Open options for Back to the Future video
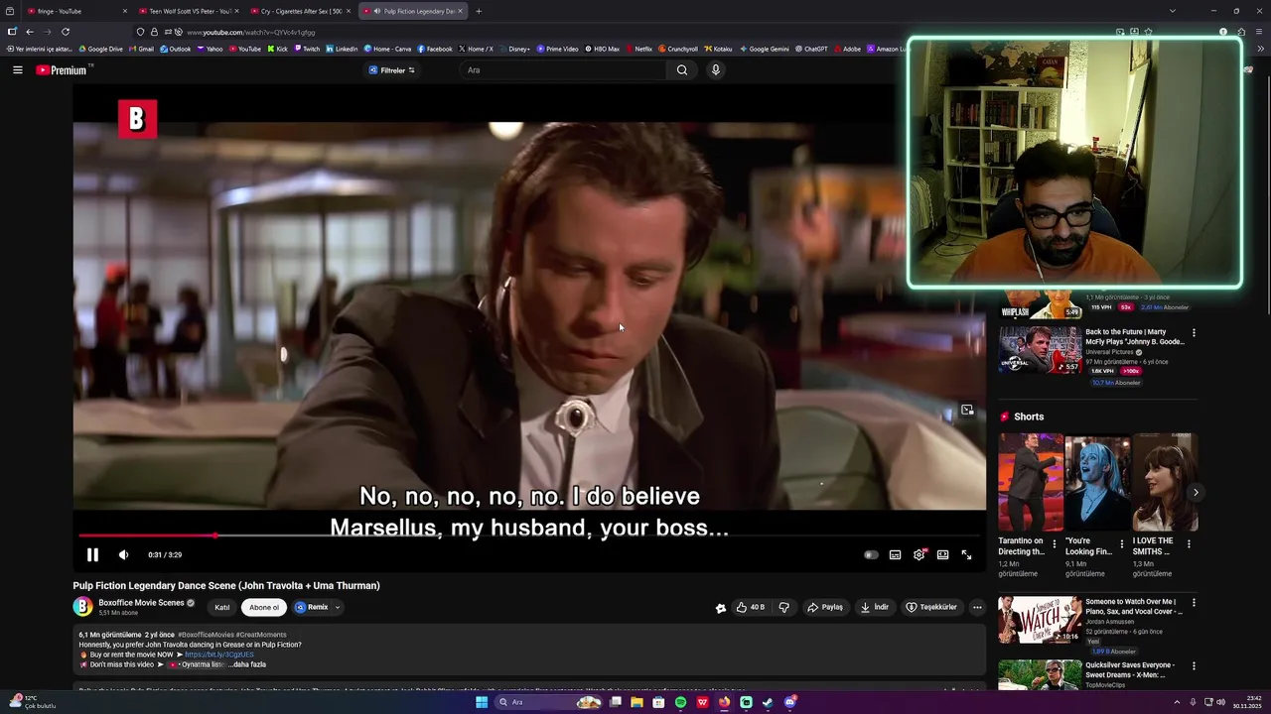The height and width of the screenshot is (714, 1271). (x=1194, y=332)
